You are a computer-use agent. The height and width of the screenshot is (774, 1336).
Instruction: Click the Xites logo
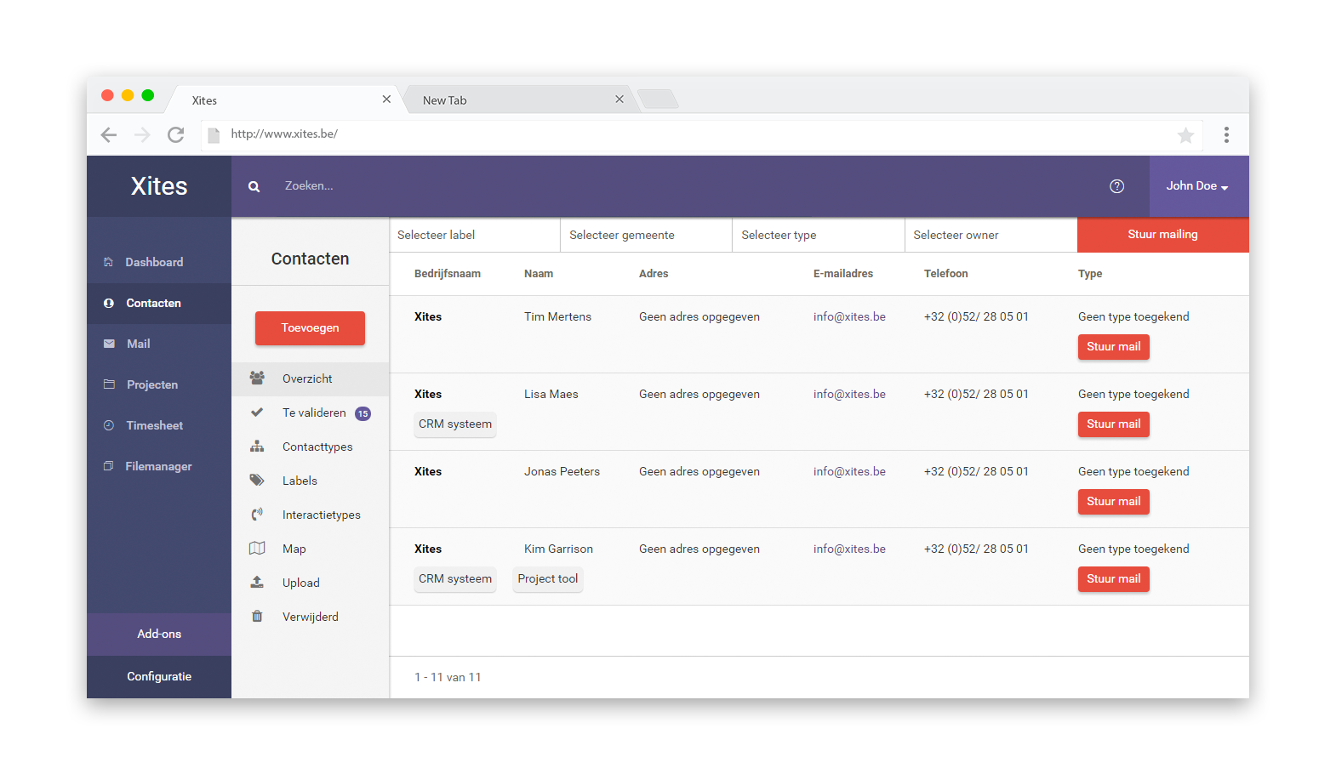(x=159, y=186)
